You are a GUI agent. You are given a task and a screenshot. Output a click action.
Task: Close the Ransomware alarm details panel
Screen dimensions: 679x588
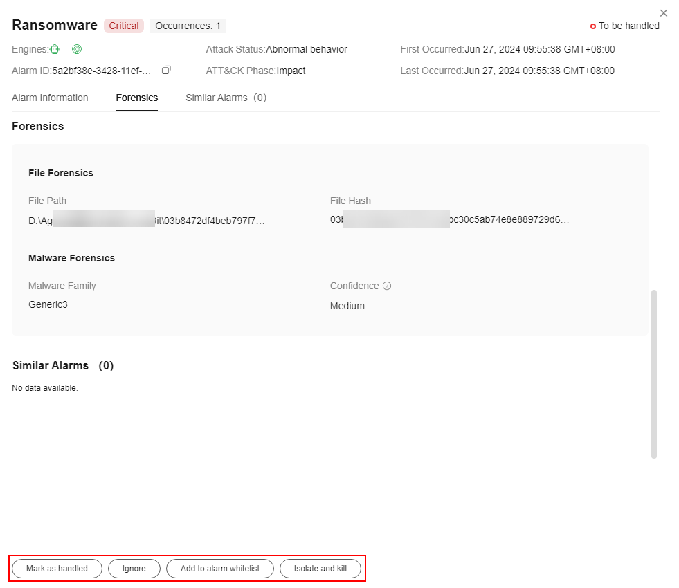point(664,13)
